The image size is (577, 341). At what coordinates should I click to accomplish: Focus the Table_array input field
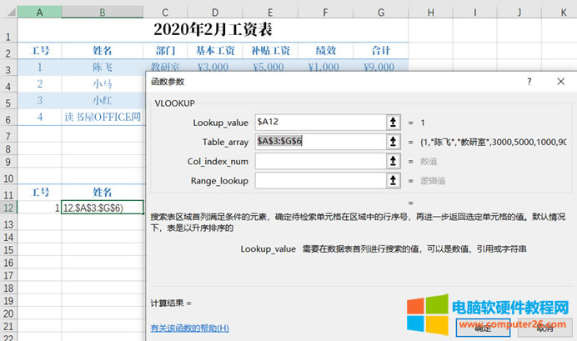click(x=320, y=142)
